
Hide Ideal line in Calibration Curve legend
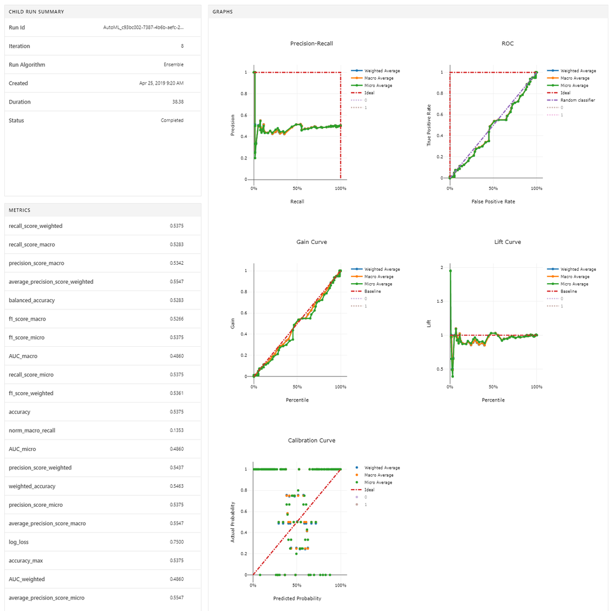[369, 490]
